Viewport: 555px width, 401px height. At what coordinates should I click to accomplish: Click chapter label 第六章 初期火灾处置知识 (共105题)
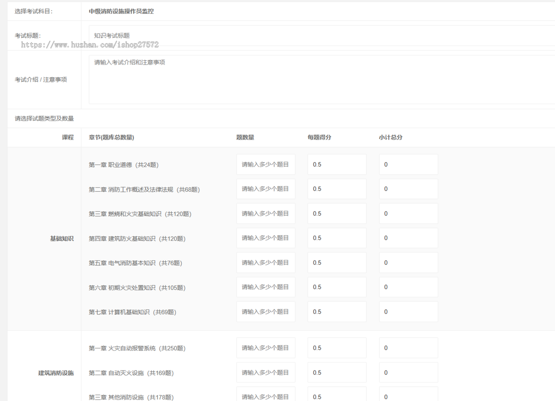[x=137, y=288]
